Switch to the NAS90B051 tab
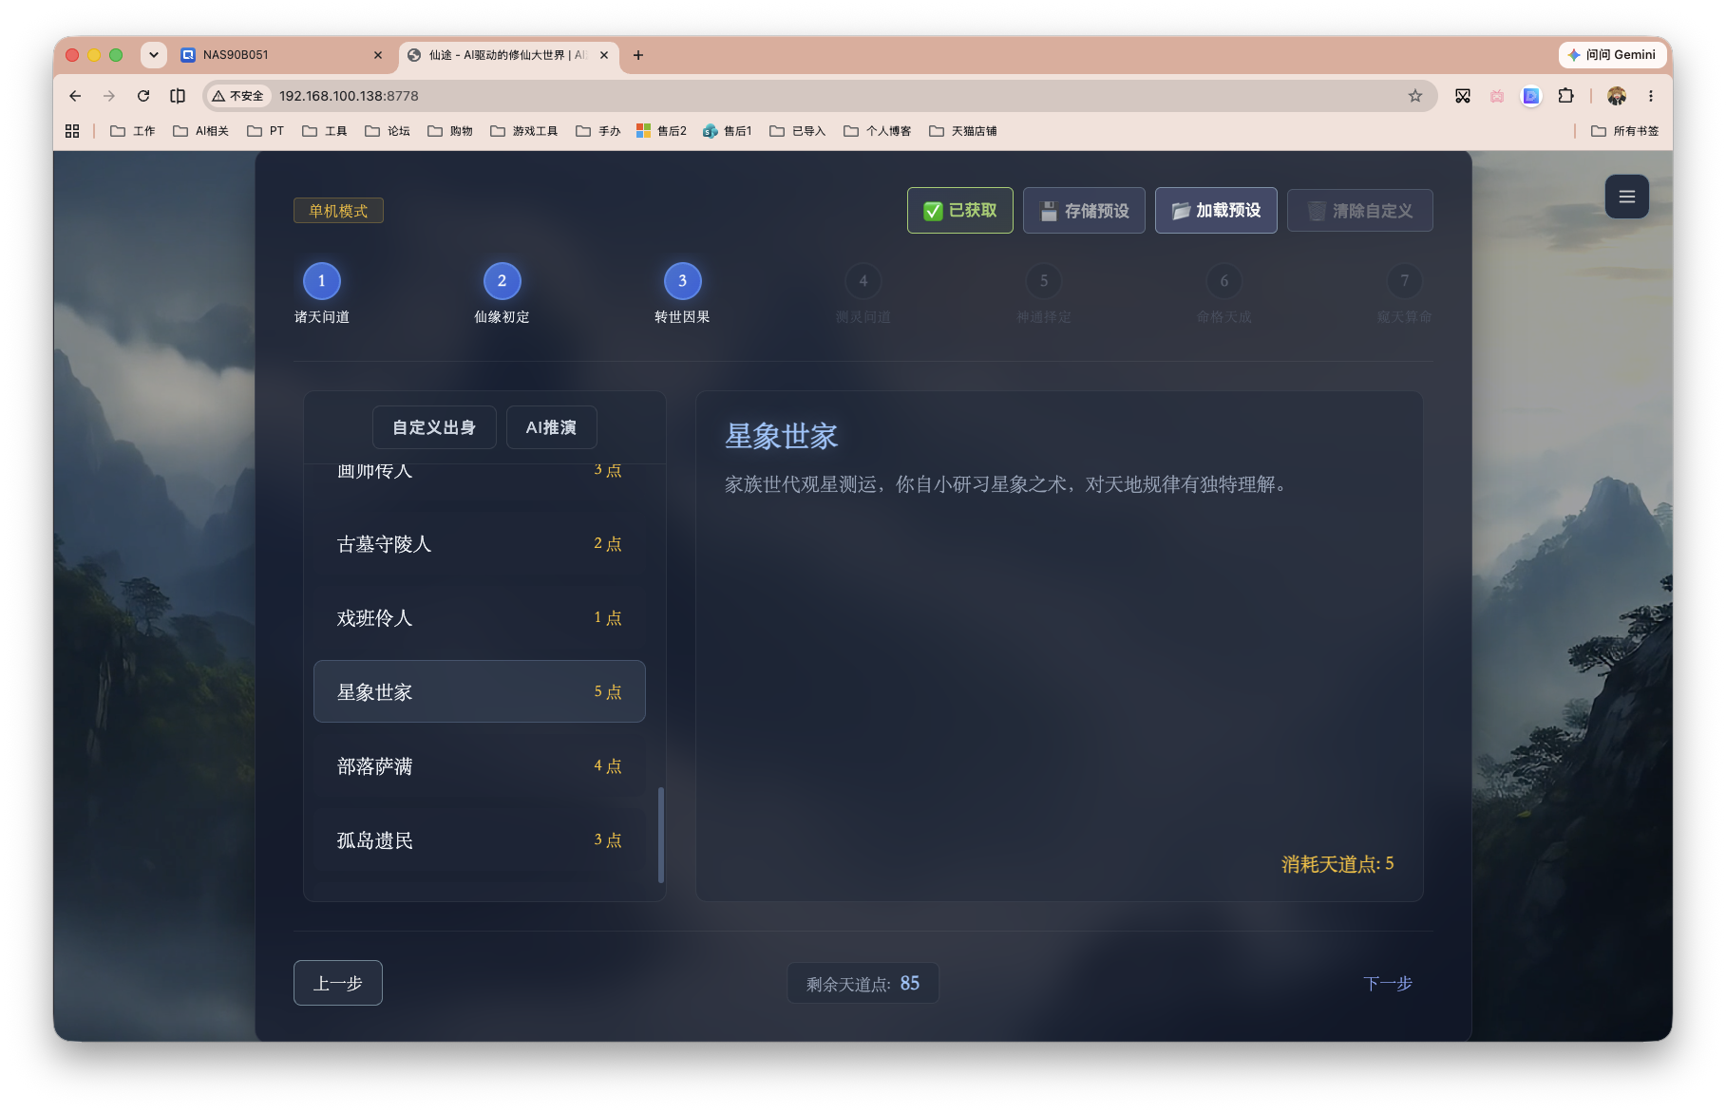The width and height of the screenshot is (1726, 1112). click(281, 55)
